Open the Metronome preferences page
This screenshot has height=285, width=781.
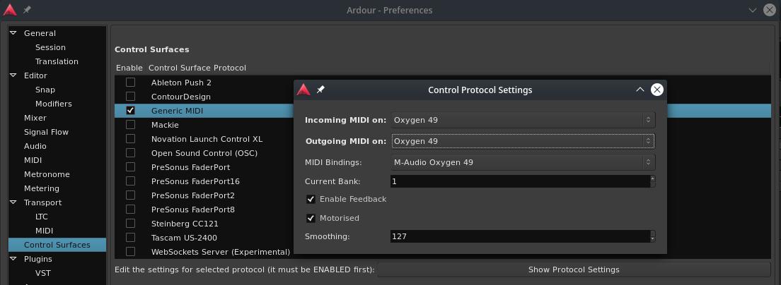[47, 174]
